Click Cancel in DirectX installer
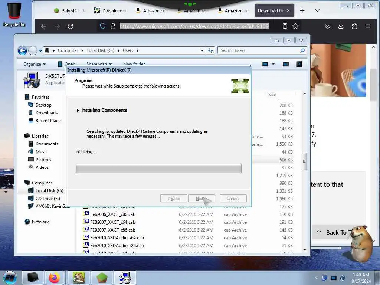The height and width of the screenshot is (285, 380). pos(233,199)
